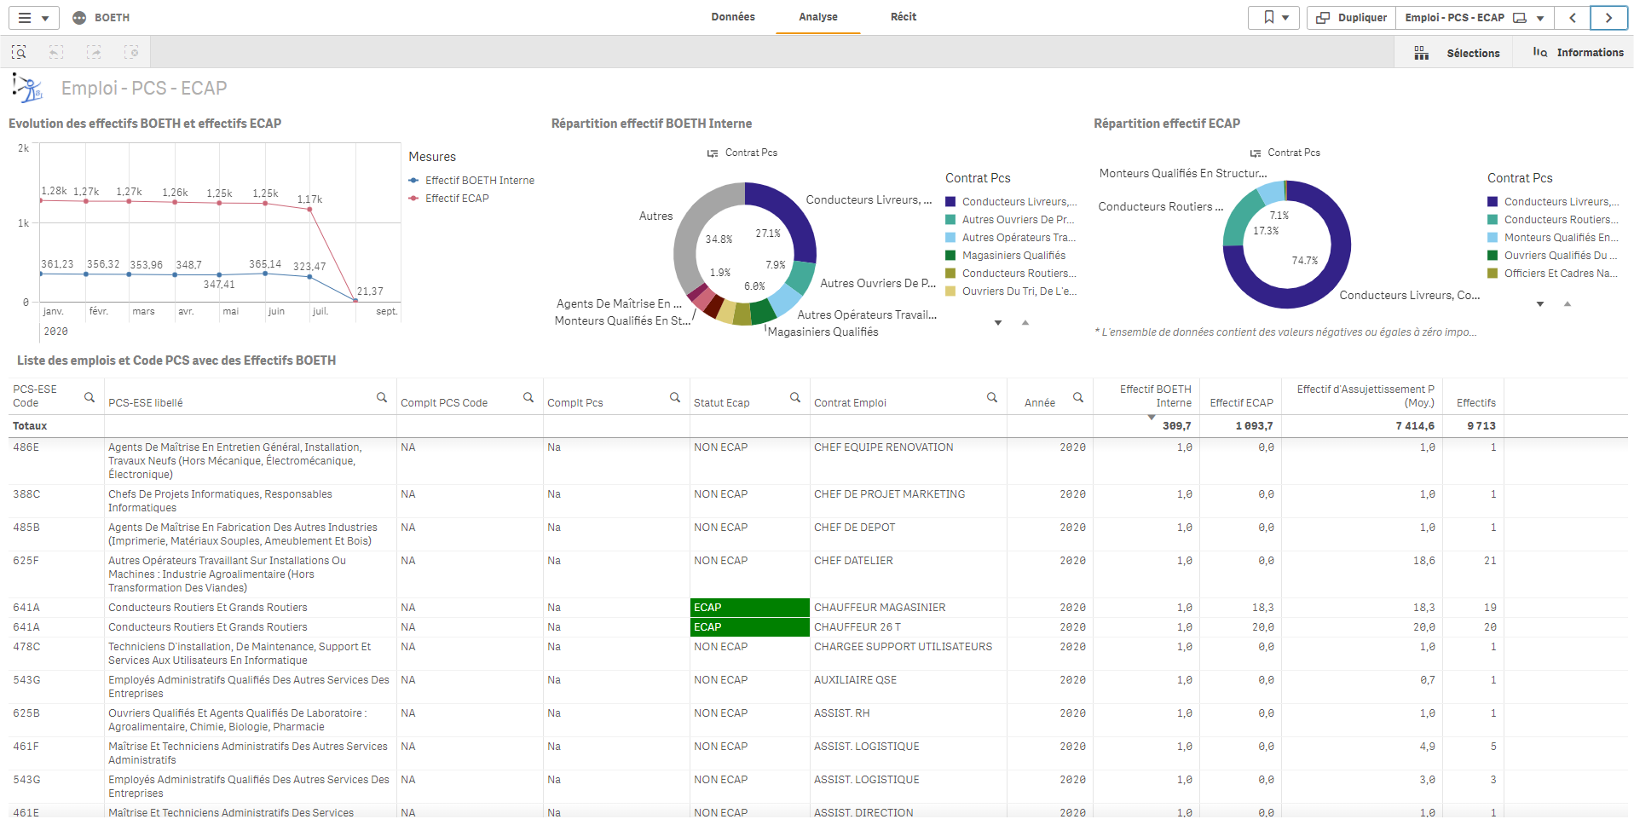The image size is (1634, 825).
Task: Go to the next sheet arrow
Action: pyautogui.click(x=1608, y=18)
